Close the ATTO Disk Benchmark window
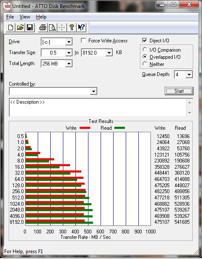 tap(189, 5)
